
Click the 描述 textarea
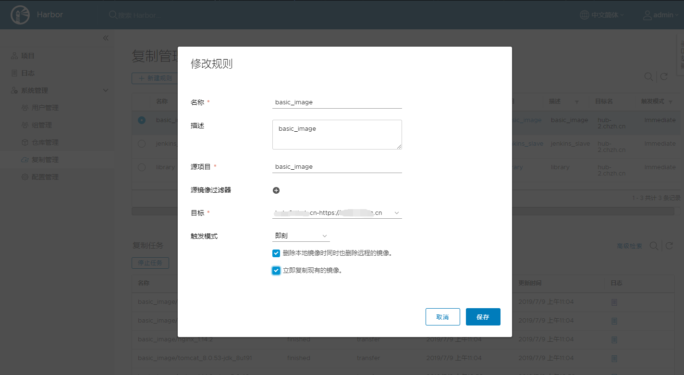[x=337, y=135]
